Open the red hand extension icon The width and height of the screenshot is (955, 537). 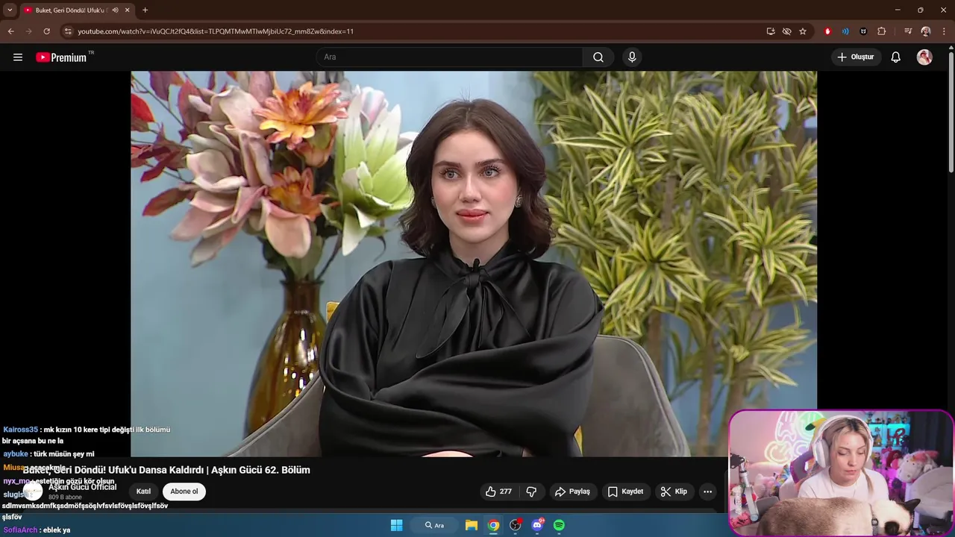pos(827,31)
